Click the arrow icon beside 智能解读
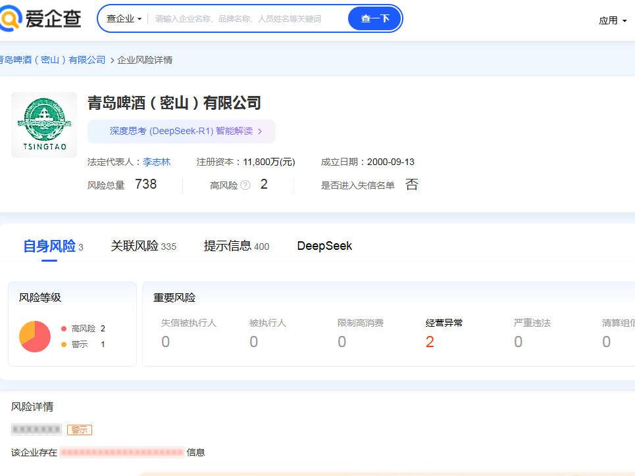 click(x=261, y=131)
